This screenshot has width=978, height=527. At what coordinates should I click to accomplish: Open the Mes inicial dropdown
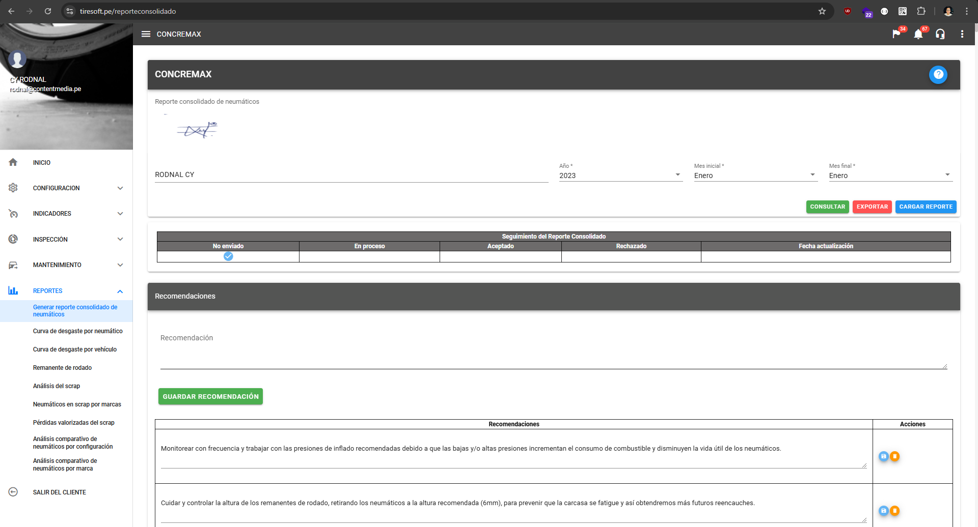pos(755,175)
